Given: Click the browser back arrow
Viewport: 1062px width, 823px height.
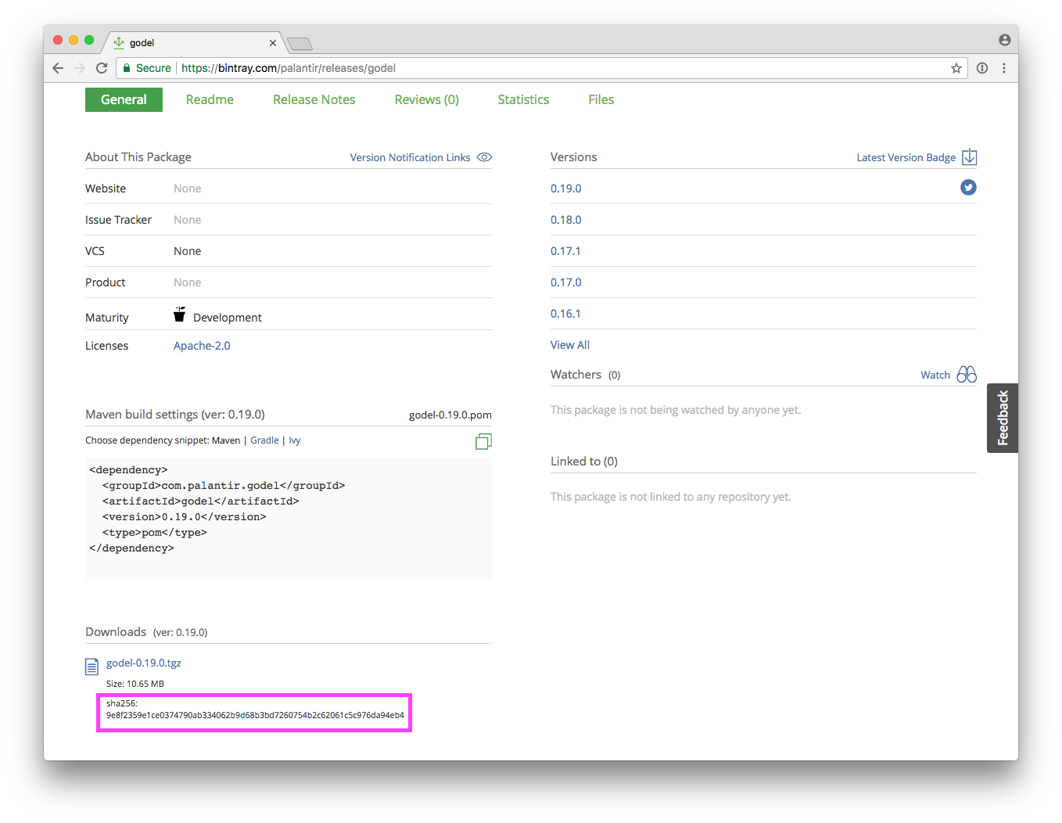Looking at the screenshot, I should pyautogui.click(x=58, y=68).
